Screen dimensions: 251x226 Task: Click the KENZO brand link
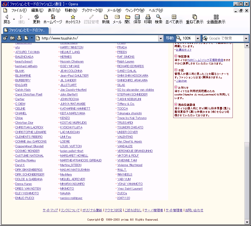coord(65,118)
